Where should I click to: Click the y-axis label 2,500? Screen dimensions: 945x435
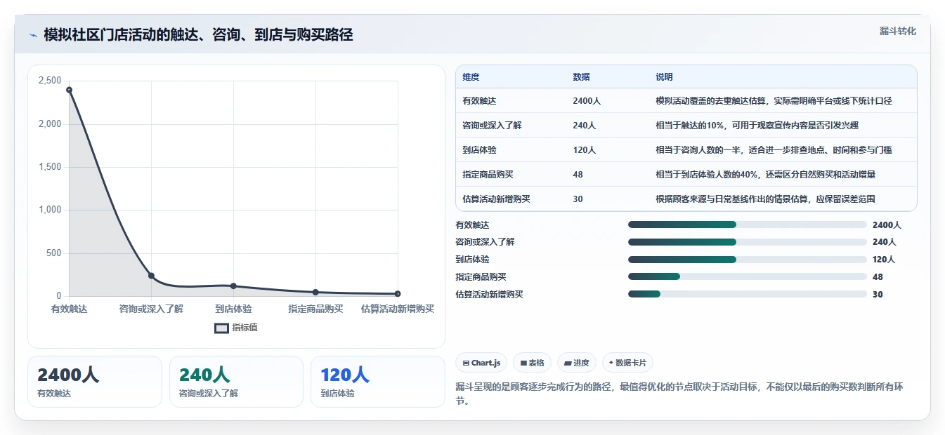click(x=50, y=81)
